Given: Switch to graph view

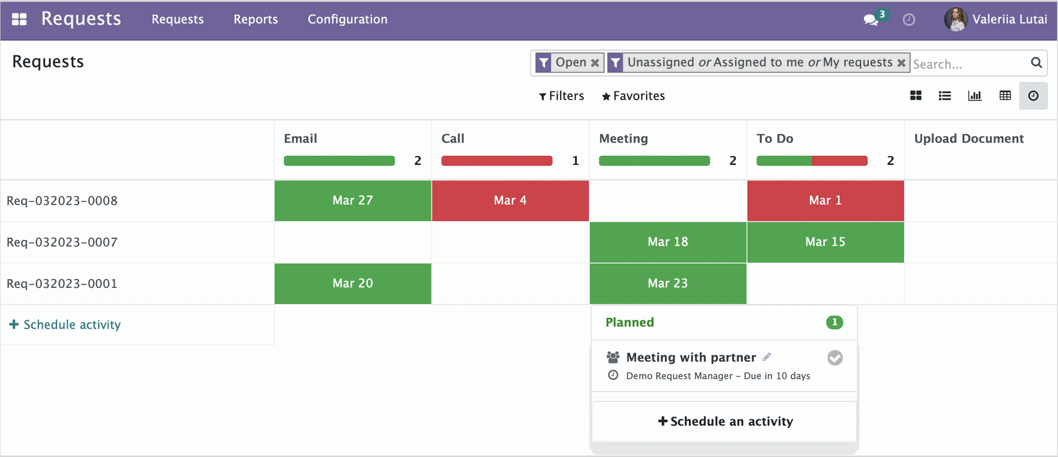Looking at the screenshot, I should (975, 96).
